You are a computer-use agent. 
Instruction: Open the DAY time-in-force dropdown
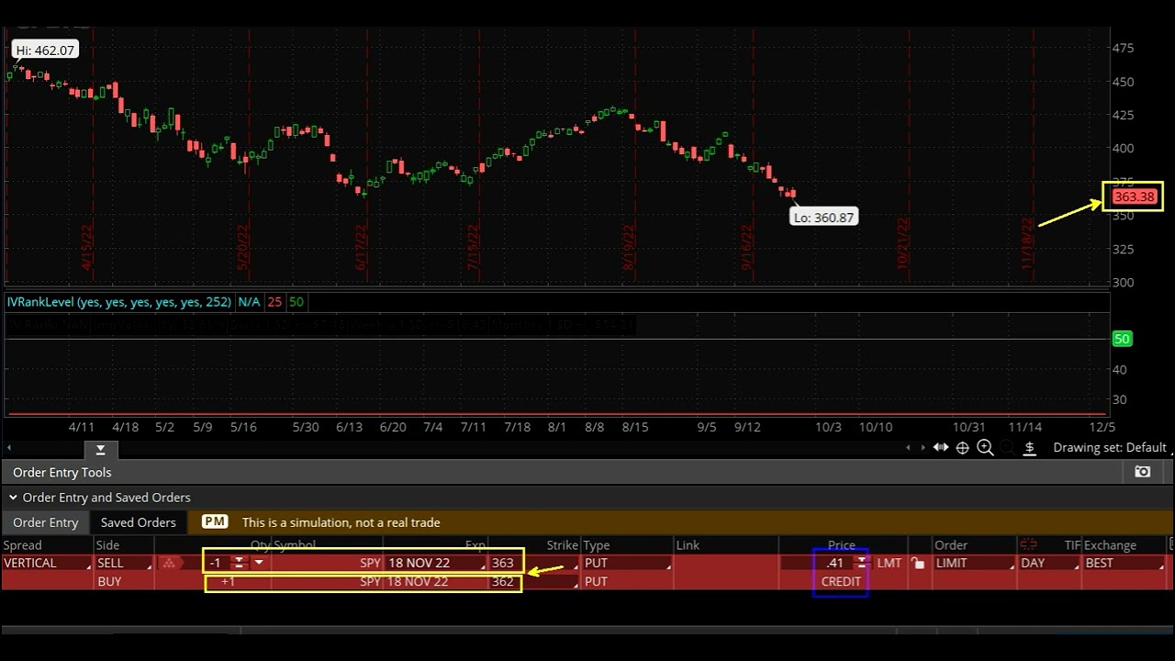pyautogui.click(x=1049, y=563)
